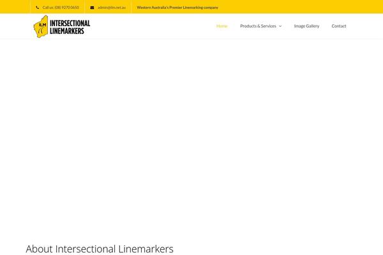Click the envelope email icon
This screenshot has width=383, height=255.
(x=92, y=8)
